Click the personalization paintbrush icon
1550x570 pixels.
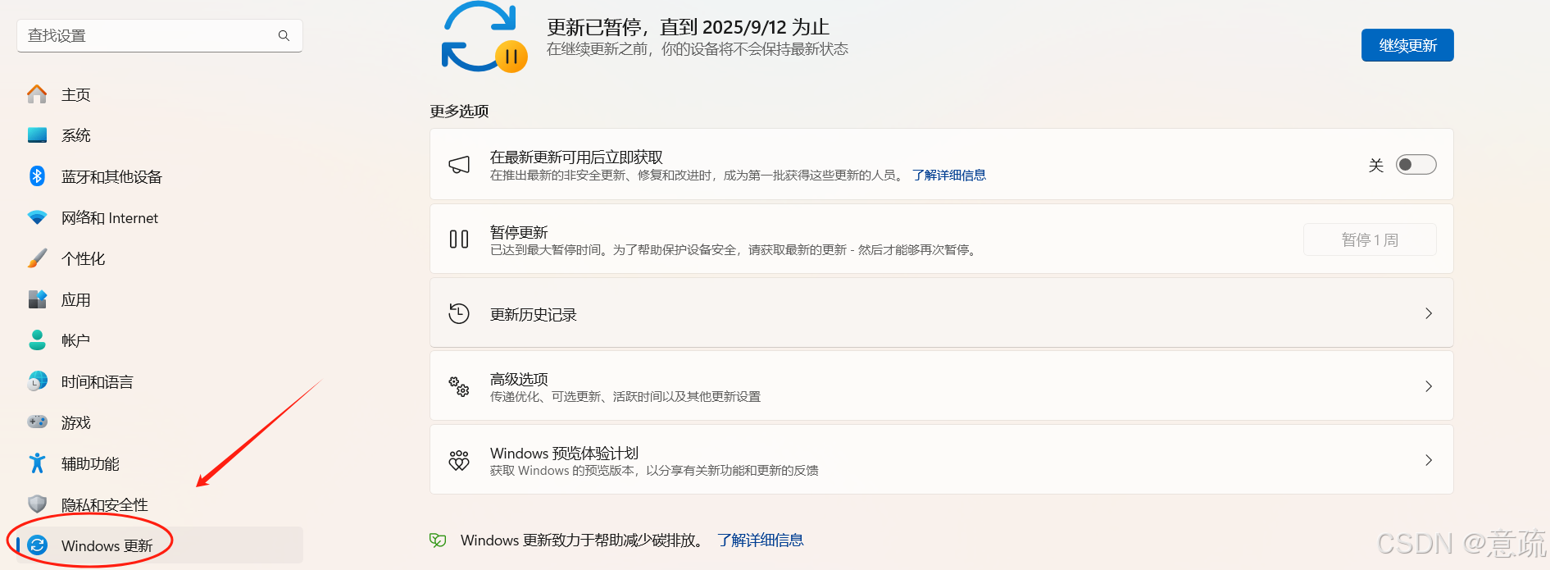pyautogui.click(x=37, y=258)
